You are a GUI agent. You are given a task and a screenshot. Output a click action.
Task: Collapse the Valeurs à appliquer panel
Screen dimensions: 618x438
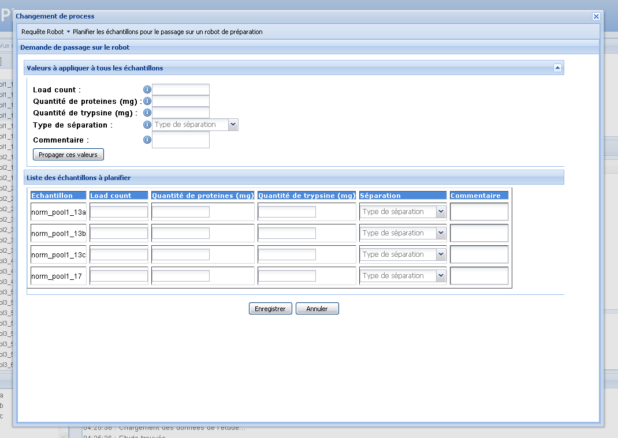pyautogui.click(x=557, y=68)
